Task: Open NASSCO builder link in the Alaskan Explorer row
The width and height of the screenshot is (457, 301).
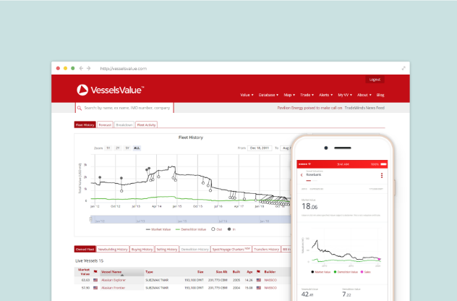Action: [x=270, y=280]
